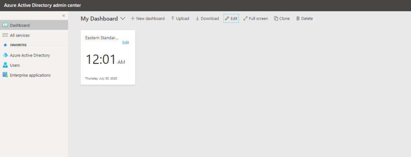Image resolution: width=411 pixels, height=157 pixels.
Task: Click the Download arrow icon
Action: coord(197,18)
